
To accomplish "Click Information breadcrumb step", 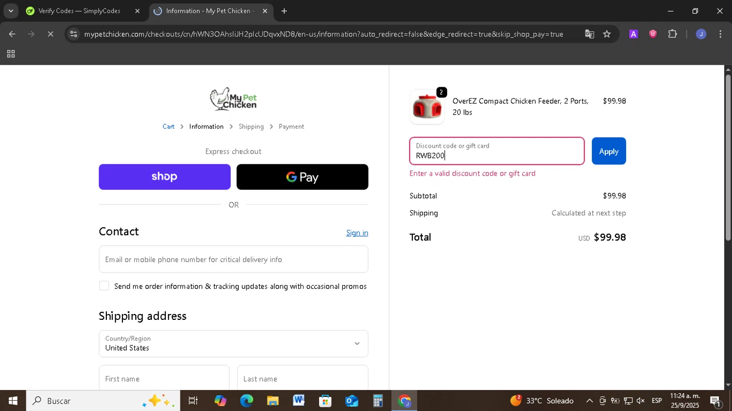I will [x=206, y=126].
